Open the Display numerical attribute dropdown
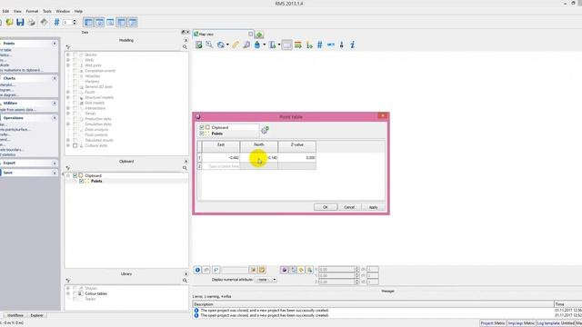Viewport: 582px width, 327px height. point(266,280)
